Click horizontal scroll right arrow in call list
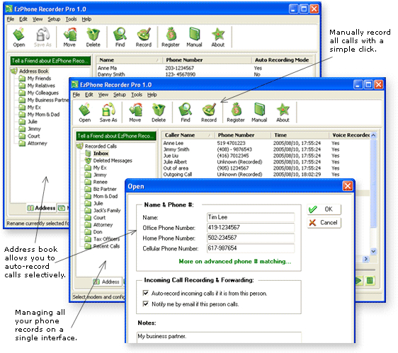The image size is (398, 353). click(x=365, y=259)
